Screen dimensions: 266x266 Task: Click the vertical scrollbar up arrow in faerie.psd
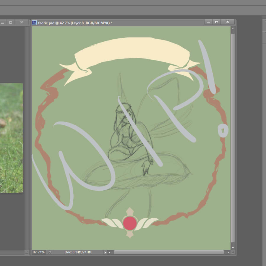coord(233,29)
